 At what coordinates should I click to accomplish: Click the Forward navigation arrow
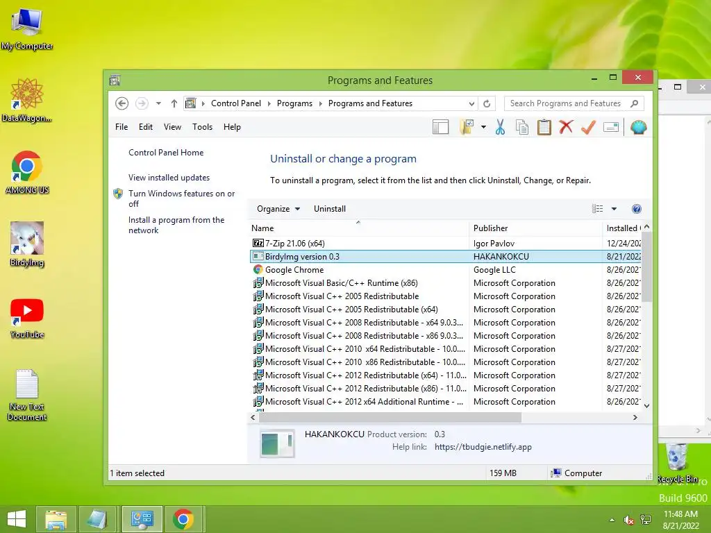pyautogui.click(x=142, y=103)
